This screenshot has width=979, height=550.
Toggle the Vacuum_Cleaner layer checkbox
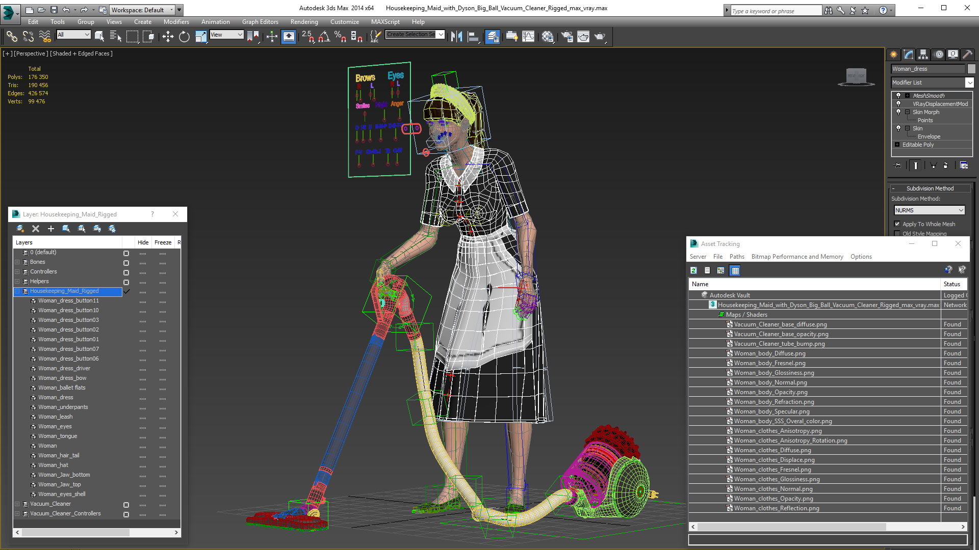click(126, 505)
